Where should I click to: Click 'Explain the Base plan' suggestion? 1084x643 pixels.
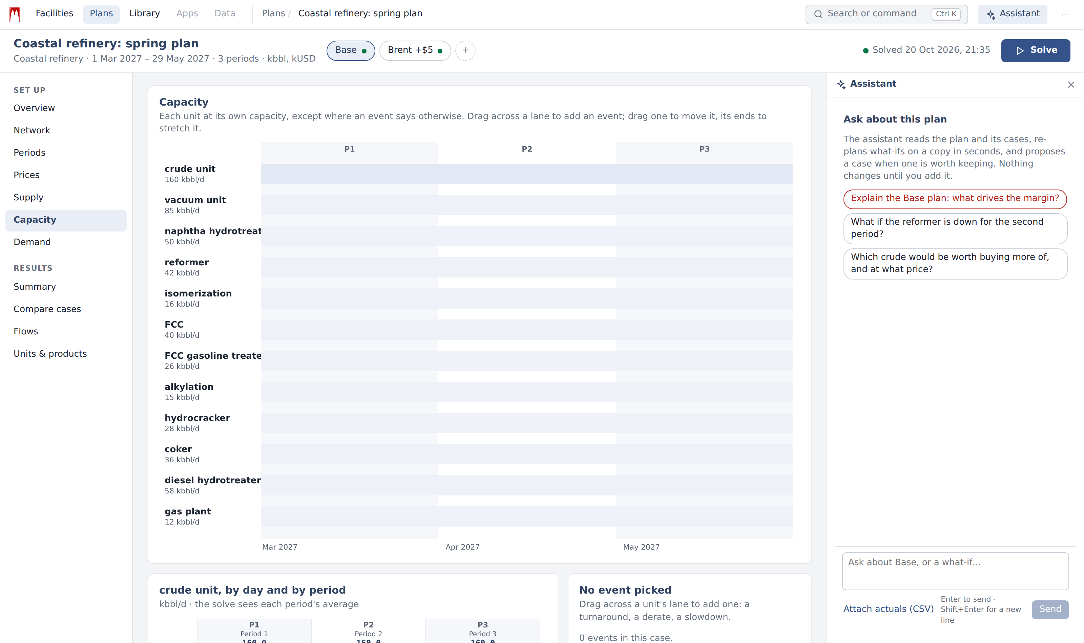955,199
